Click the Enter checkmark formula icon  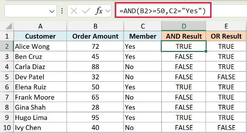click(x=86, y=11)
